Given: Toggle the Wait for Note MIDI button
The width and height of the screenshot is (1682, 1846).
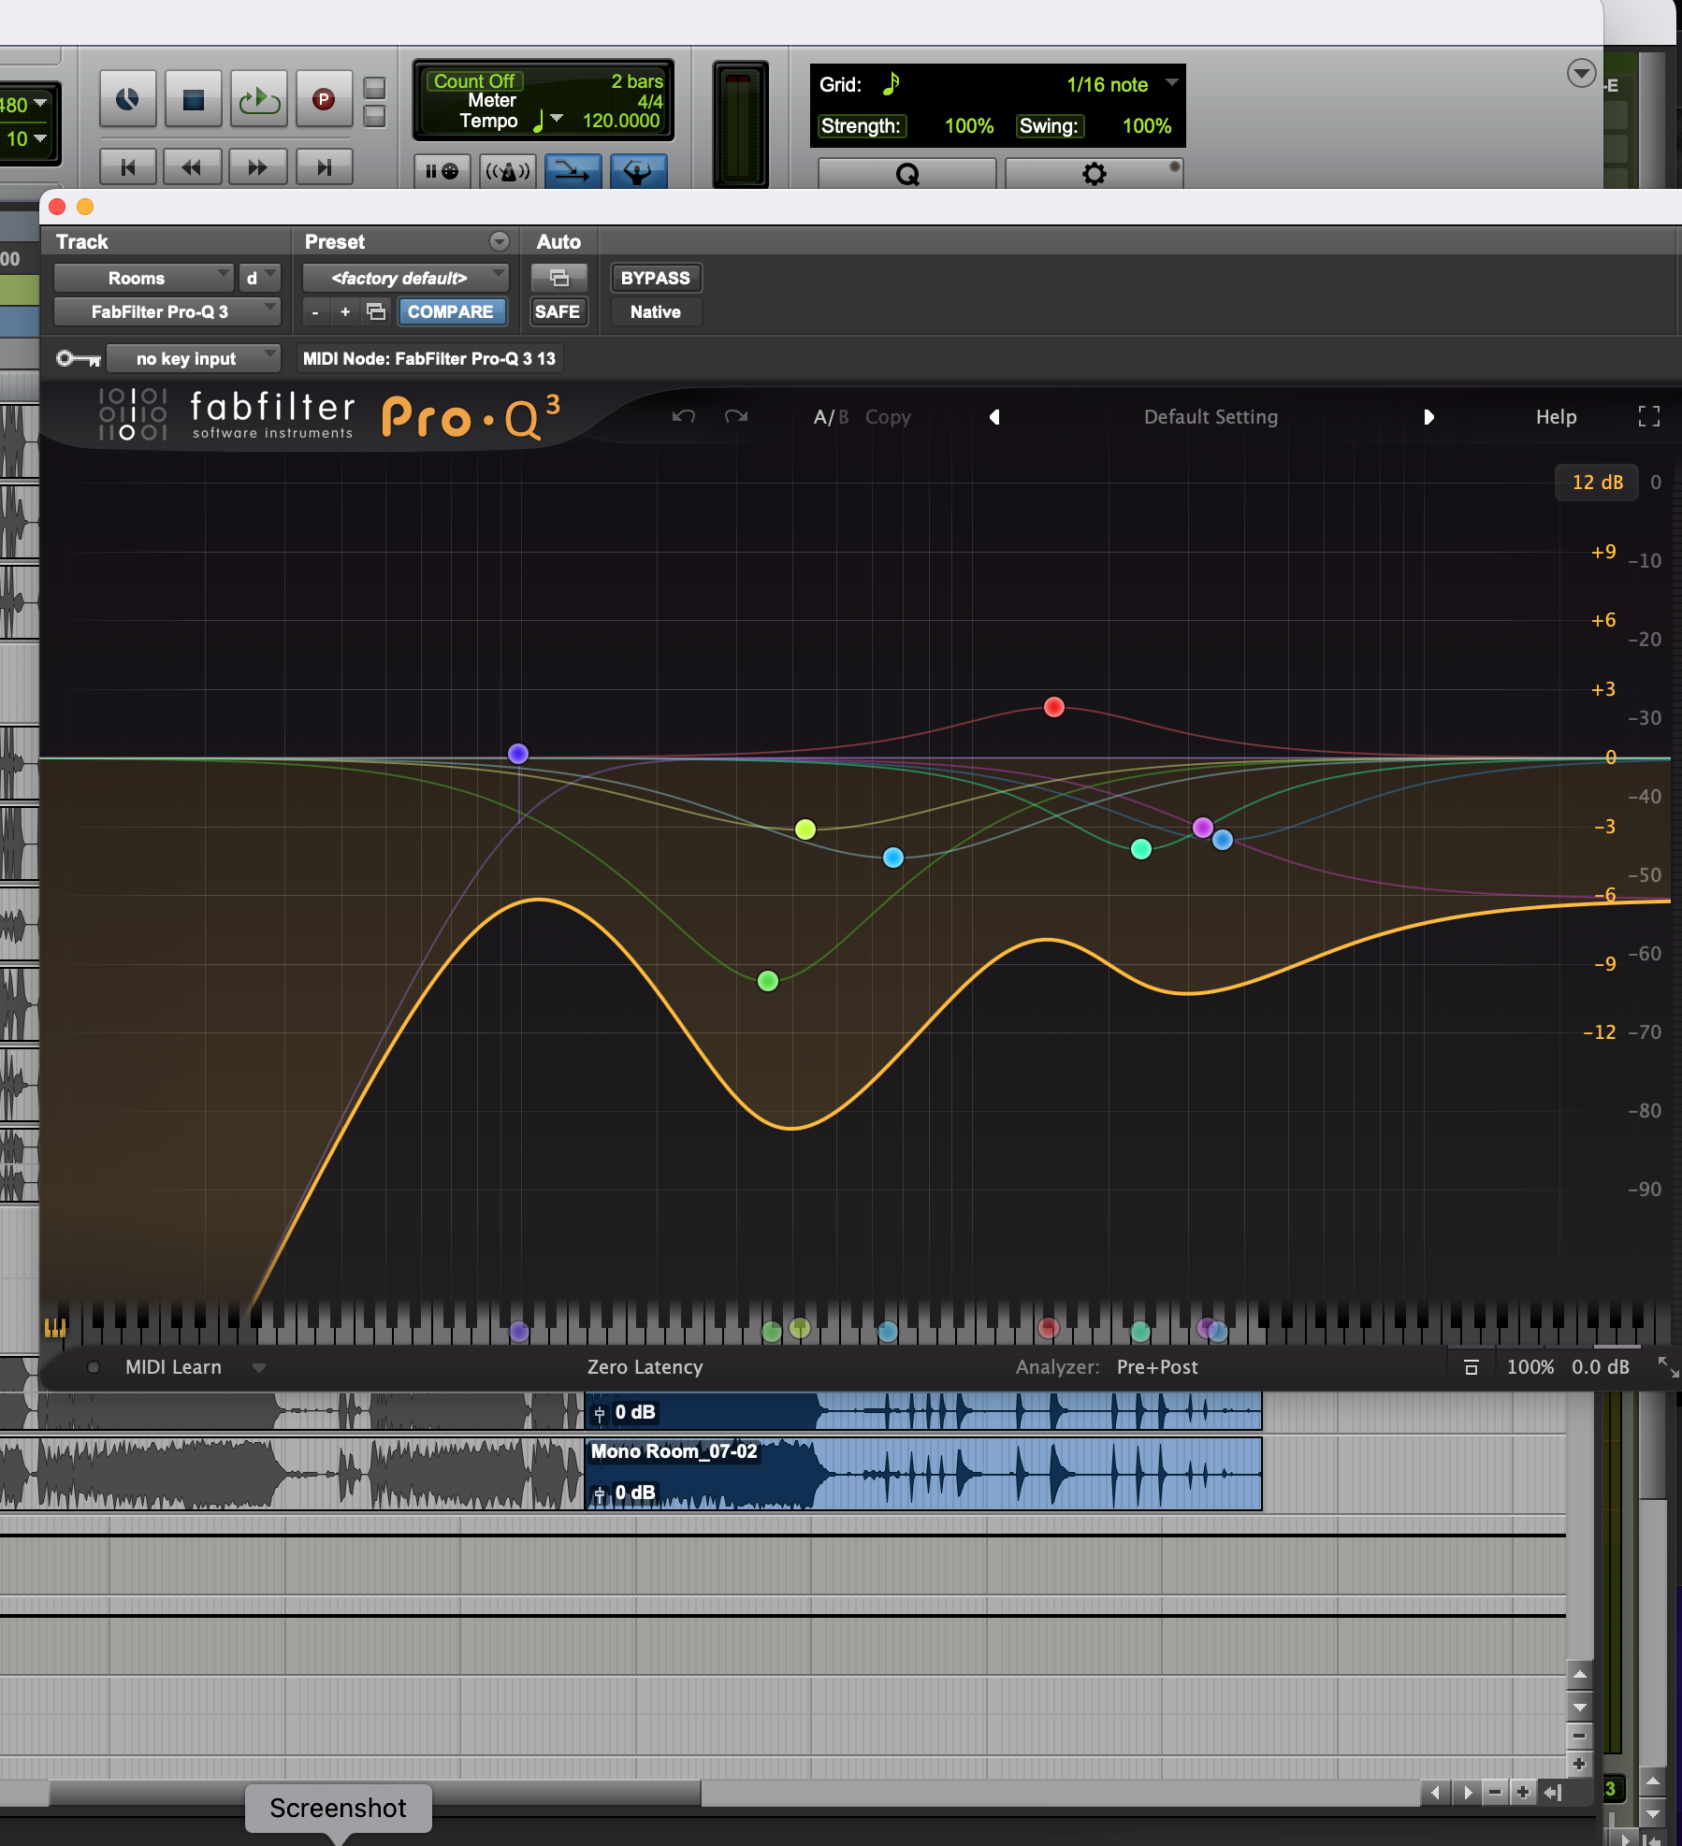Looking at the screenshot, I should click(442, 171).
